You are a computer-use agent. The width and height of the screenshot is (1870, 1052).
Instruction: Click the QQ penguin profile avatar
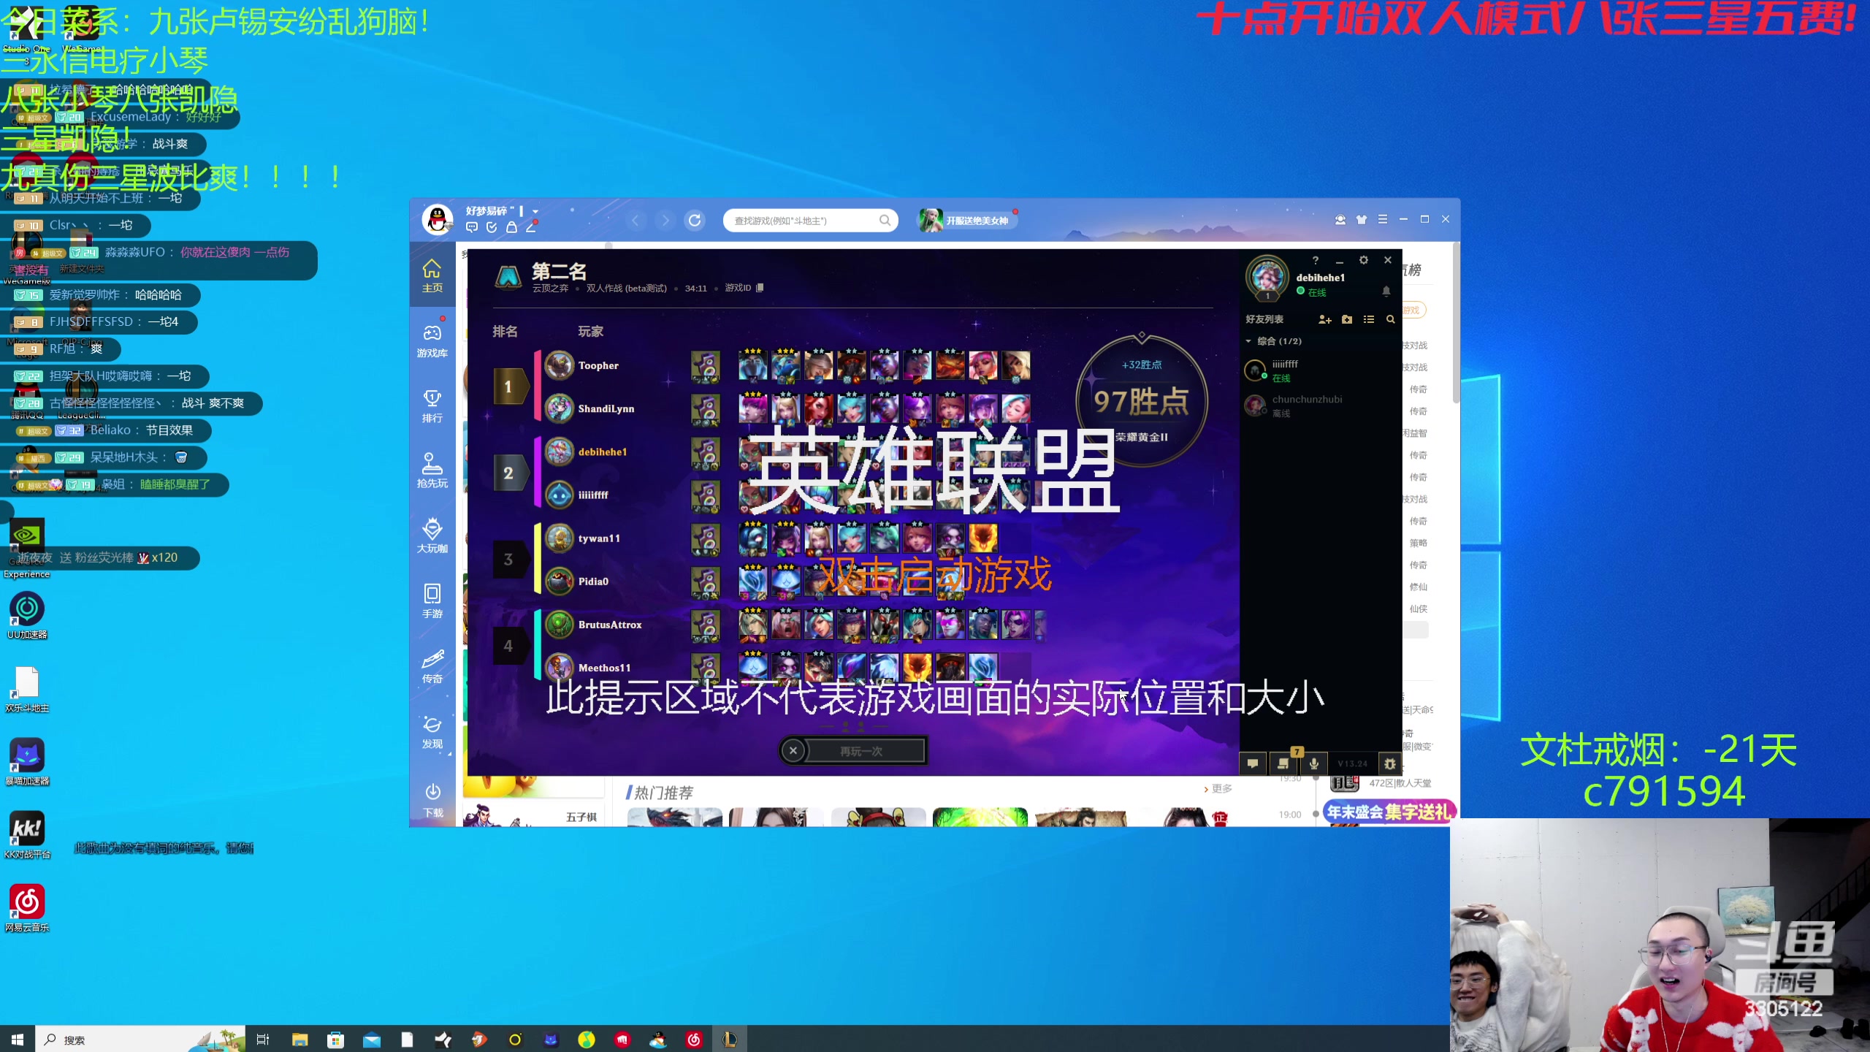pos(438,219)
